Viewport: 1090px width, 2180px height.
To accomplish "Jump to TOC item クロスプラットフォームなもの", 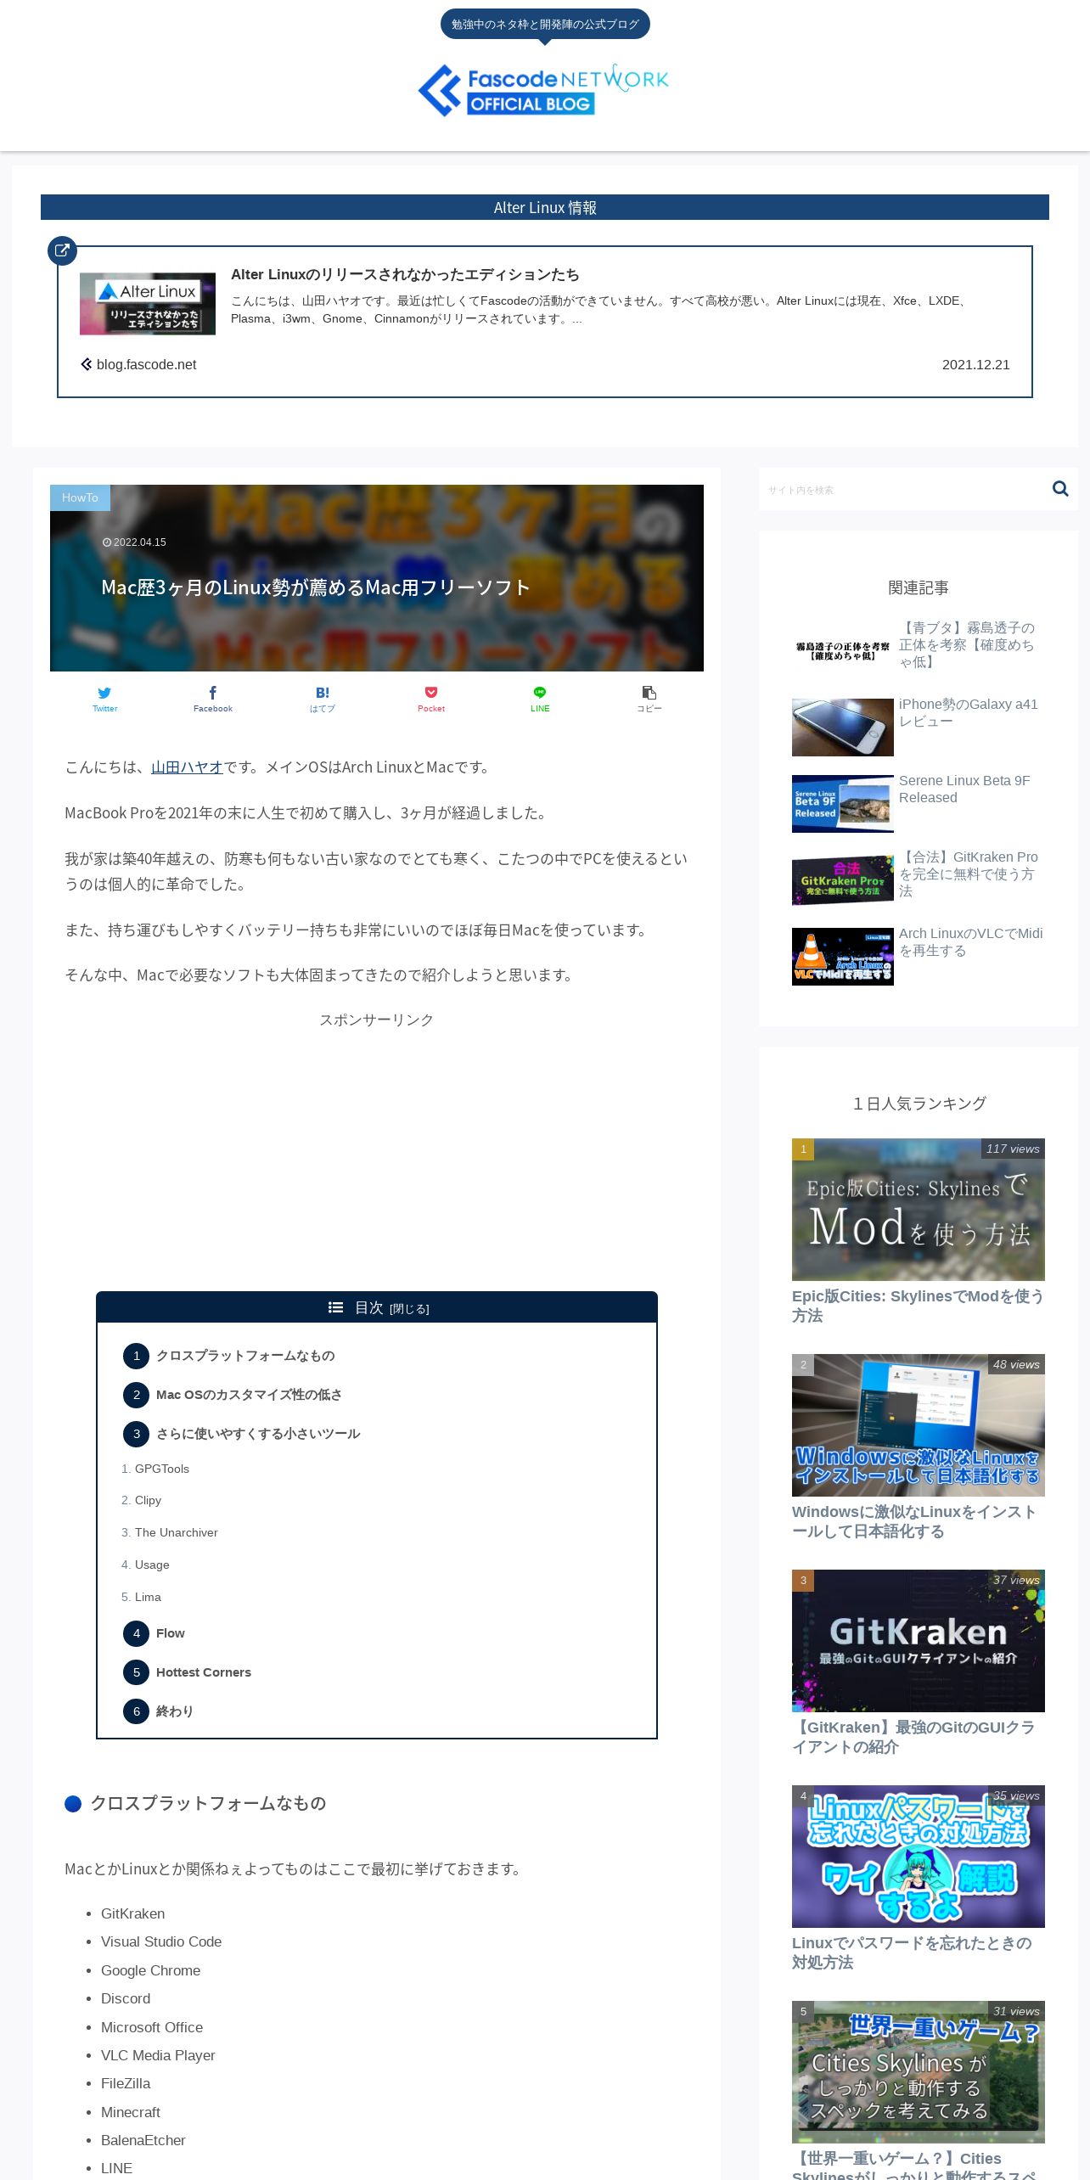I will click(x=245, y=1356).
